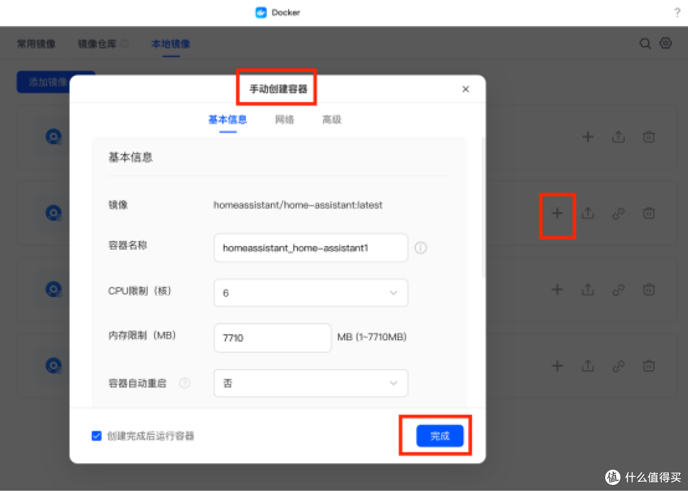The image size is (688, 492).
Task: Select 基本信息 tab in dialog
Action: [227, 120]
